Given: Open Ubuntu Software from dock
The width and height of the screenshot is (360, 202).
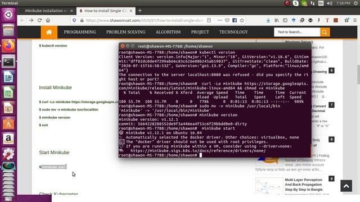Looking at the screenshot, I should [x=8, y=123].
